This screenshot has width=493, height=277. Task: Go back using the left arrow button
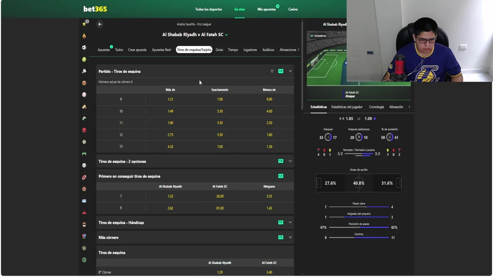pos(100,24)
